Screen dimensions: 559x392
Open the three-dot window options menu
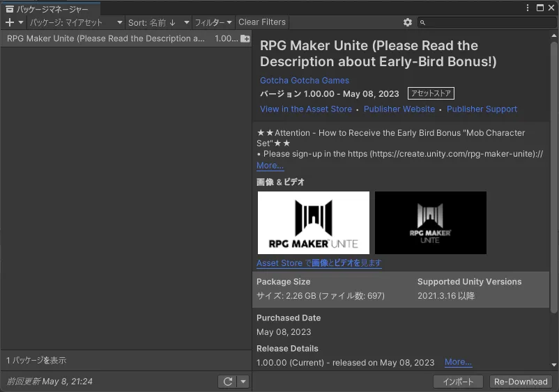click(529, 8)
